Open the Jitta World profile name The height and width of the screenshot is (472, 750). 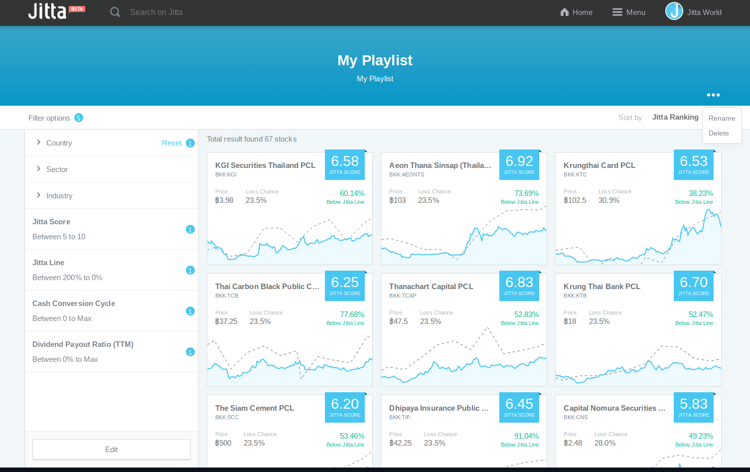704,12
